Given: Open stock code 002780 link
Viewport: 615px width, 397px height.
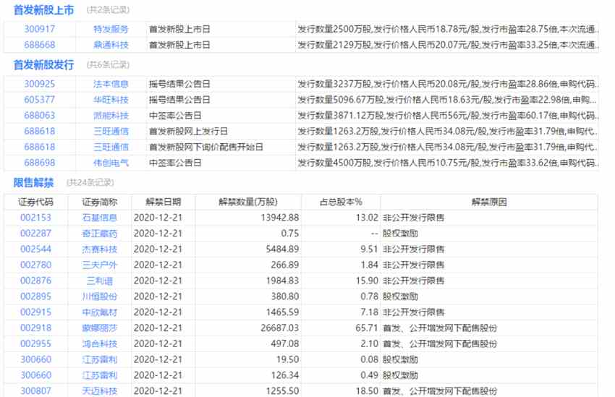Looking at the screenshot, I should (x=35, y=265).
